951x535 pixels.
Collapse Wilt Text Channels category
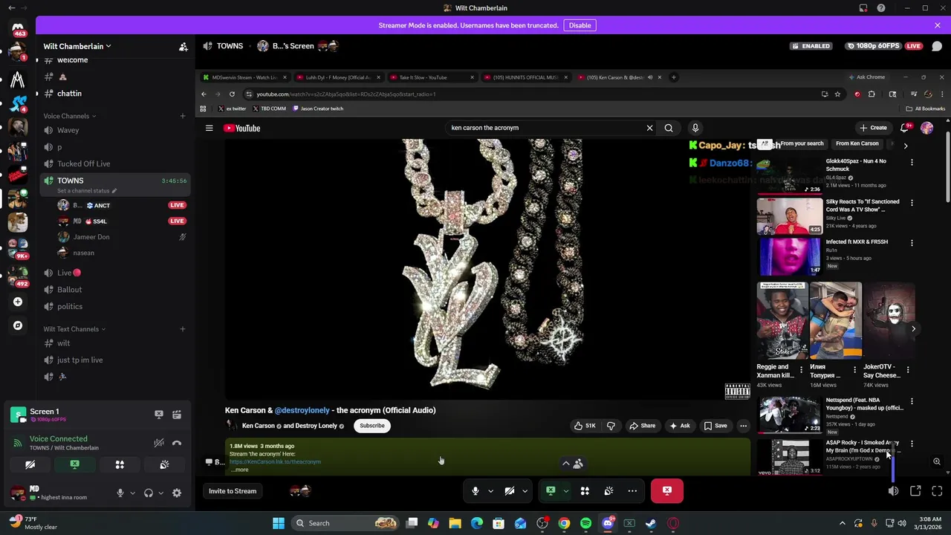[74, 329]
